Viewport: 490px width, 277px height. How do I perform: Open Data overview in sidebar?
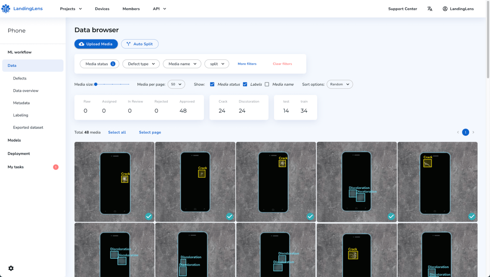(x=26, y=91)
